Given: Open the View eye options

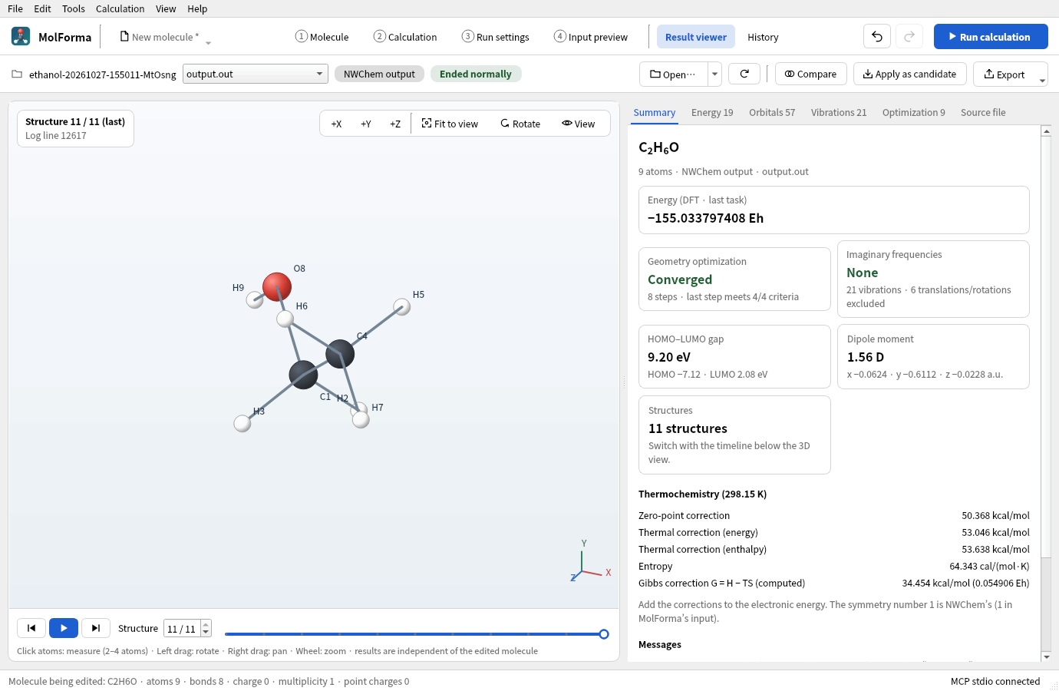Looking at the screenshot, I should [579, 124].
